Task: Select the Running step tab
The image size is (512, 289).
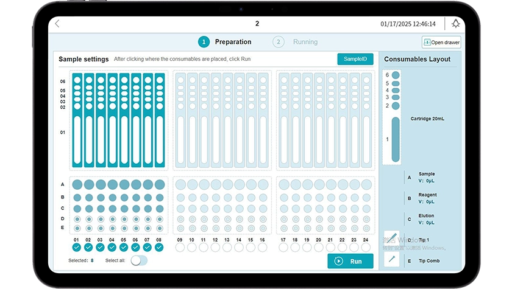Action: tap(297, 42)
